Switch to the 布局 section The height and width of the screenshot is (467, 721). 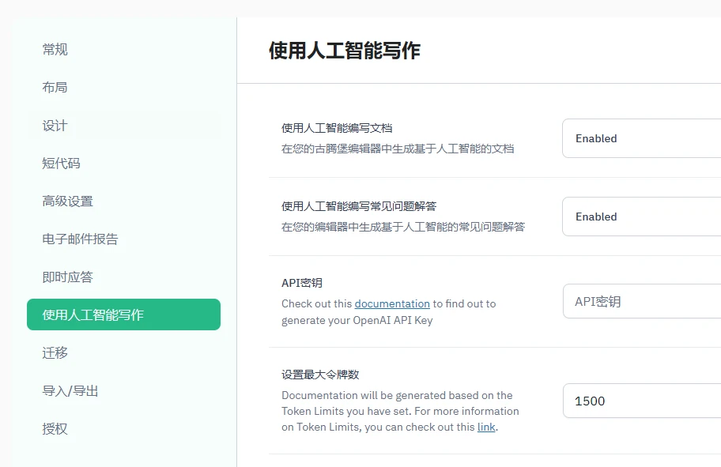[54, 87]
